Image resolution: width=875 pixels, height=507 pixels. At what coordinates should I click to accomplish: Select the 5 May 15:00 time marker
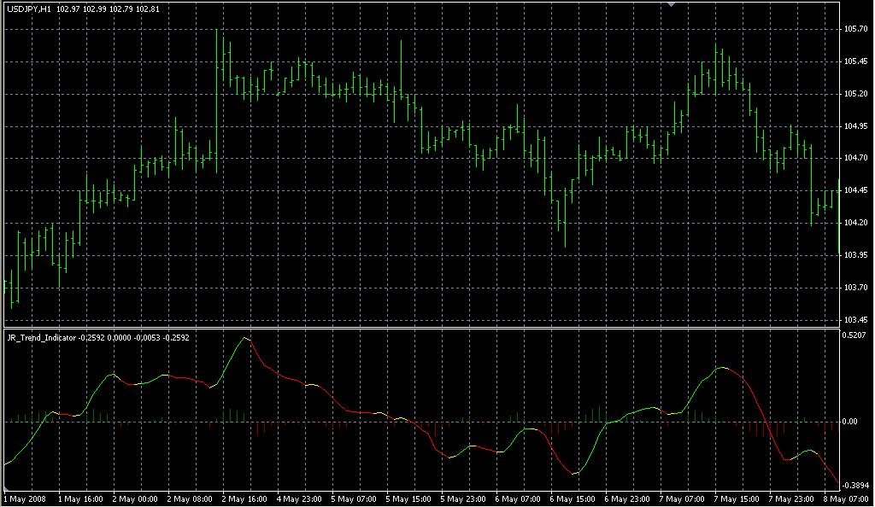[x=410, y=498]
